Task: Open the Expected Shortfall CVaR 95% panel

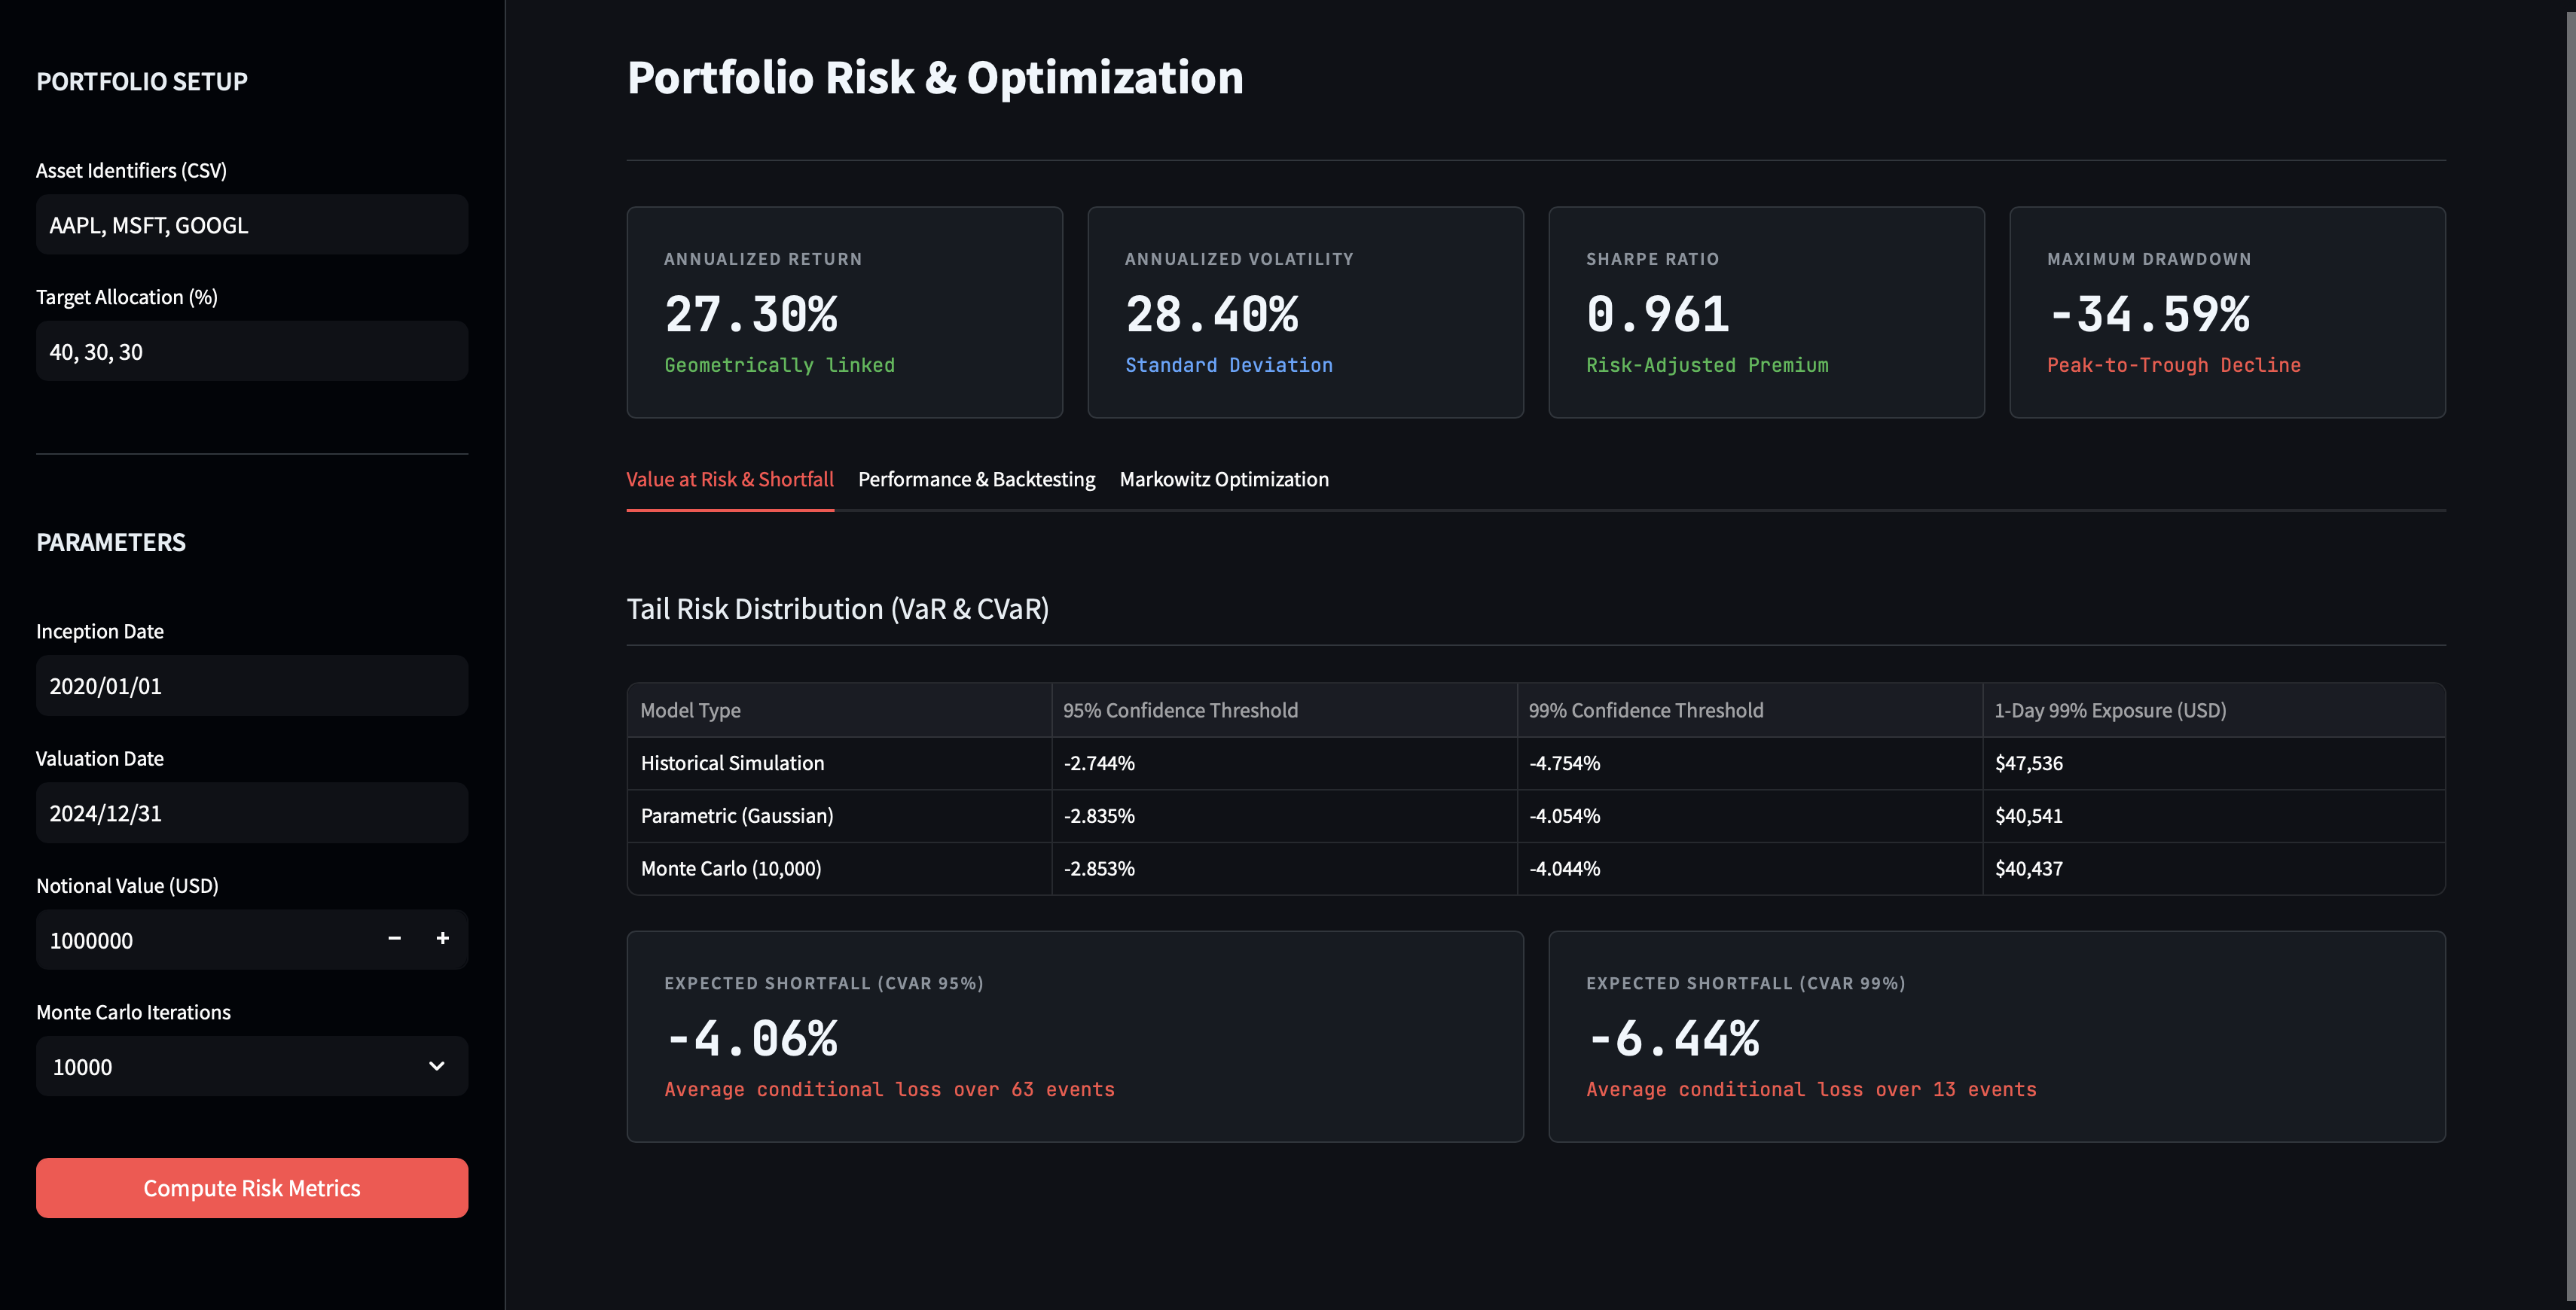Action: pos(1075,1036)
